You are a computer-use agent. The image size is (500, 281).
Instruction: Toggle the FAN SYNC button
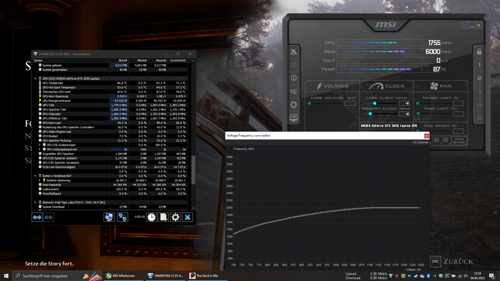[x=459, y=141]
